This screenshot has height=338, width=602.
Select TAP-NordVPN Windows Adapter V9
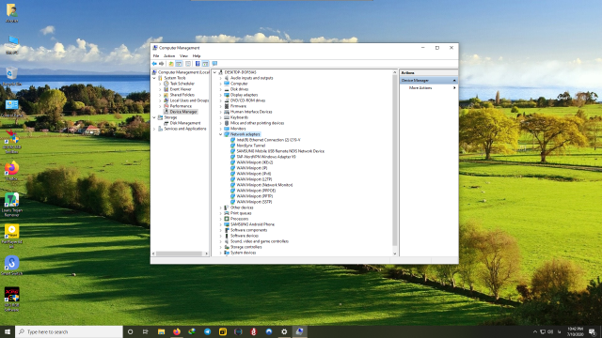click(x=266, y=157)
